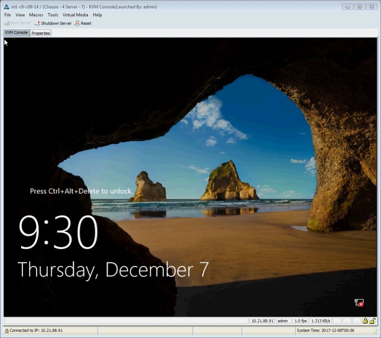Minimize the KVM Console window

point(348,7)
